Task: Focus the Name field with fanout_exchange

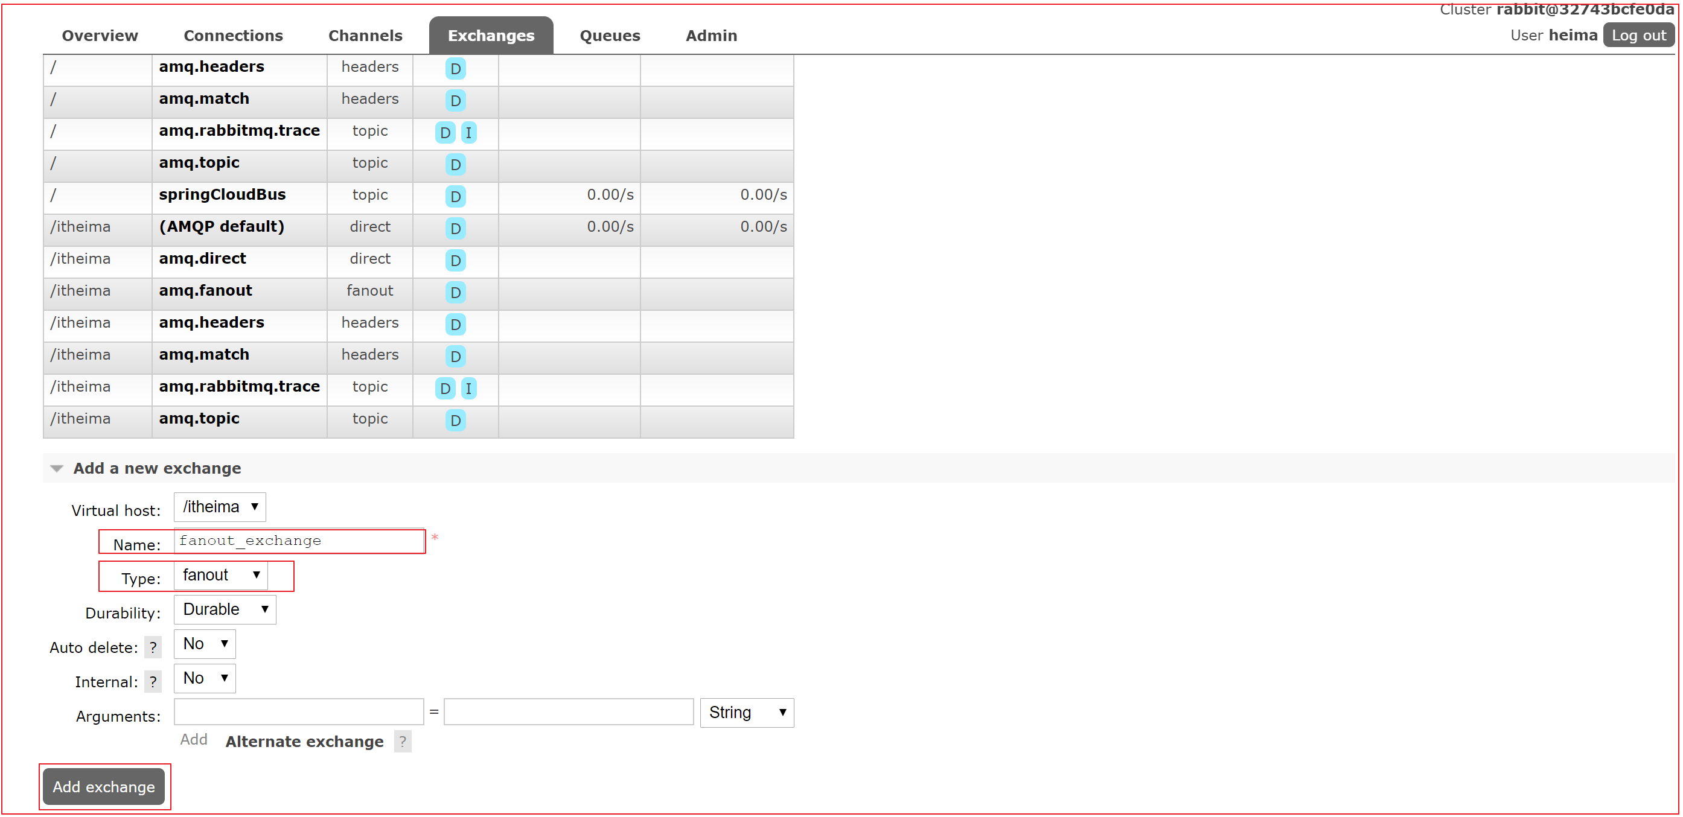Action: (x=299, y=541)
